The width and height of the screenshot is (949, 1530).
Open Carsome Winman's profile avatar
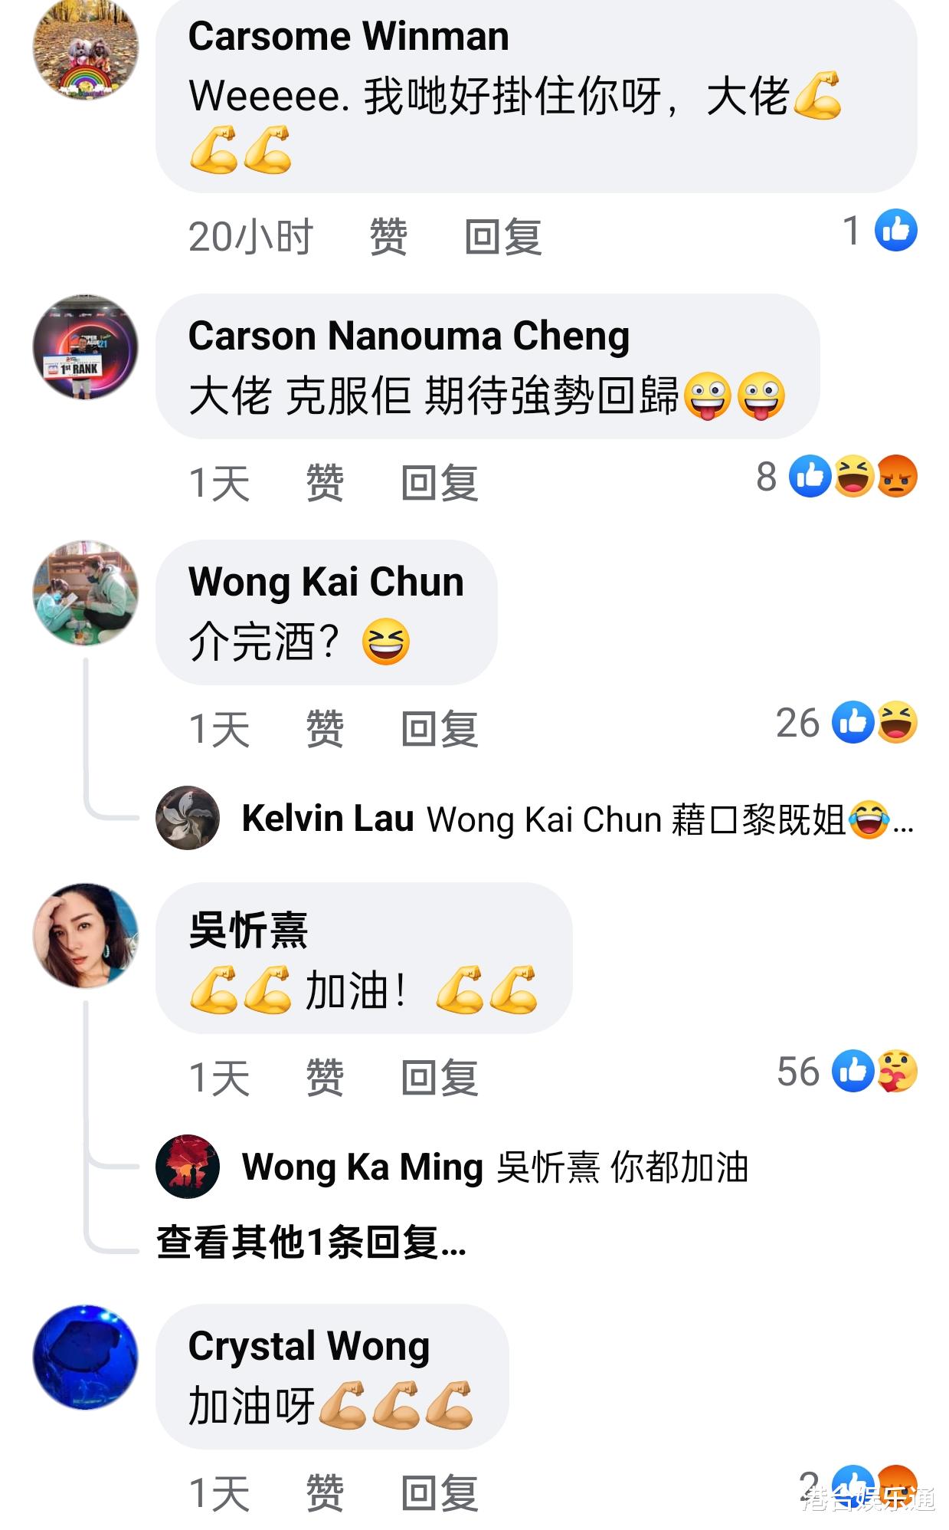click(86, 48)
